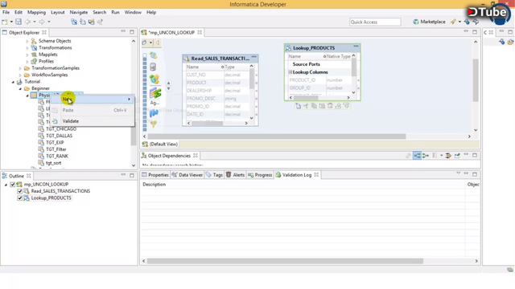
Task: Toggle the Read_SALES_TRANSACTIONS outline checkbox
Action: [19, 191]
